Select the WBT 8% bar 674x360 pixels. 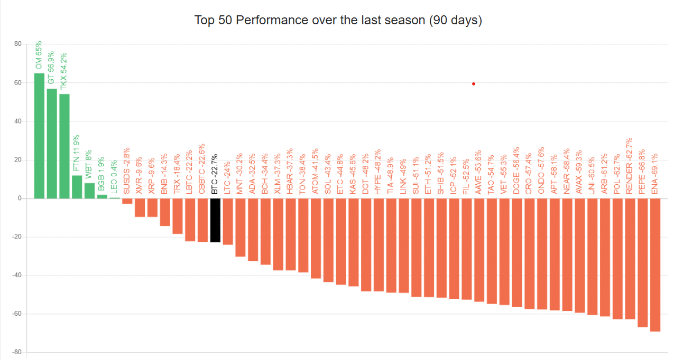click(x=89, y=191)
